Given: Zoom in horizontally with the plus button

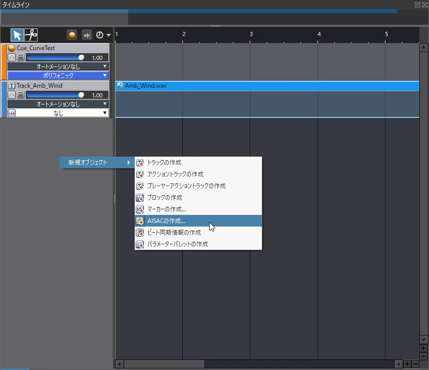Looking at the screenshot, I should [x=407, y=364].
